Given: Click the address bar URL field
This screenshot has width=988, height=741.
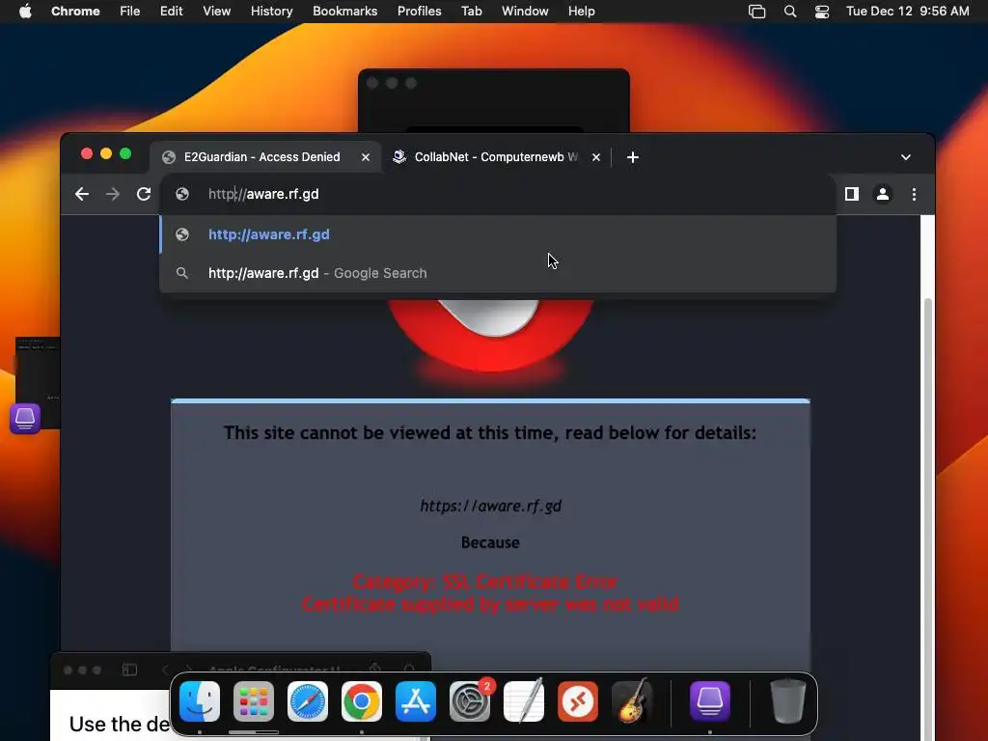Looking at the screenshot, I should [498, 194].
